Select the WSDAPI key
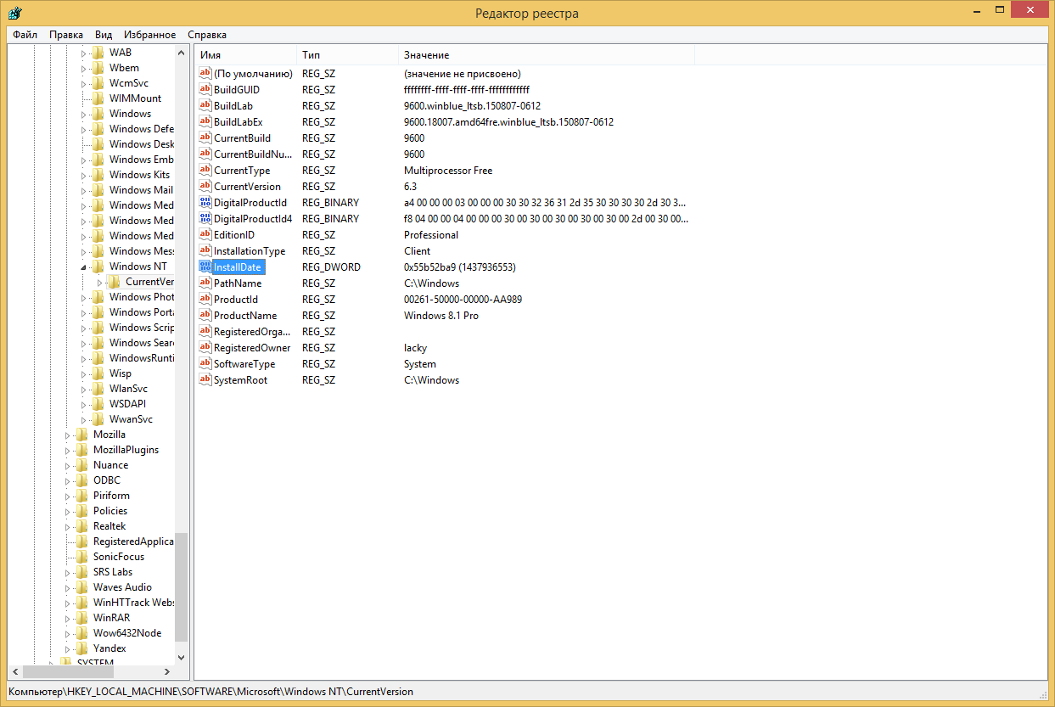Viewport: 1055px width, 707px height. click(127, 403)
